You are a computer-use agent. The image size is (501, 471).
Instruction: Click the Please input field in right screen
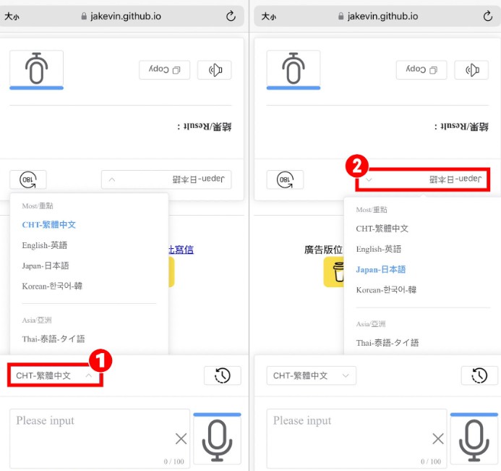tap(356, 438)
